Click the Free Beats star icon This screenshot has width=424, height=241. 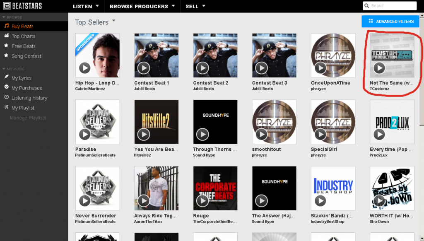coord(7,46)
